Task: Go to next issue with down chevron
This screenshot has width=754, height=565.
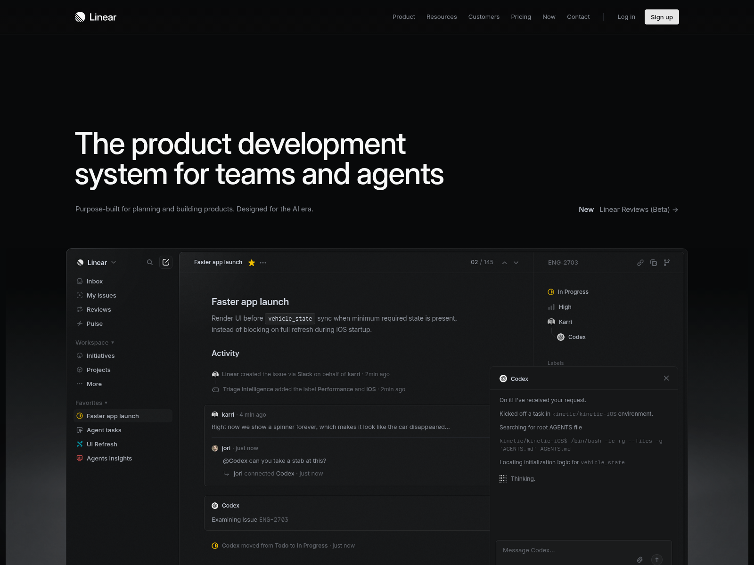Action: click(x=516, y=263)
